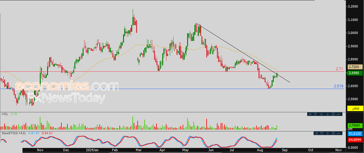The height and width of the screenshot is (153, 364).
Task: Move the VOL panel down
Action: (328, 114)
